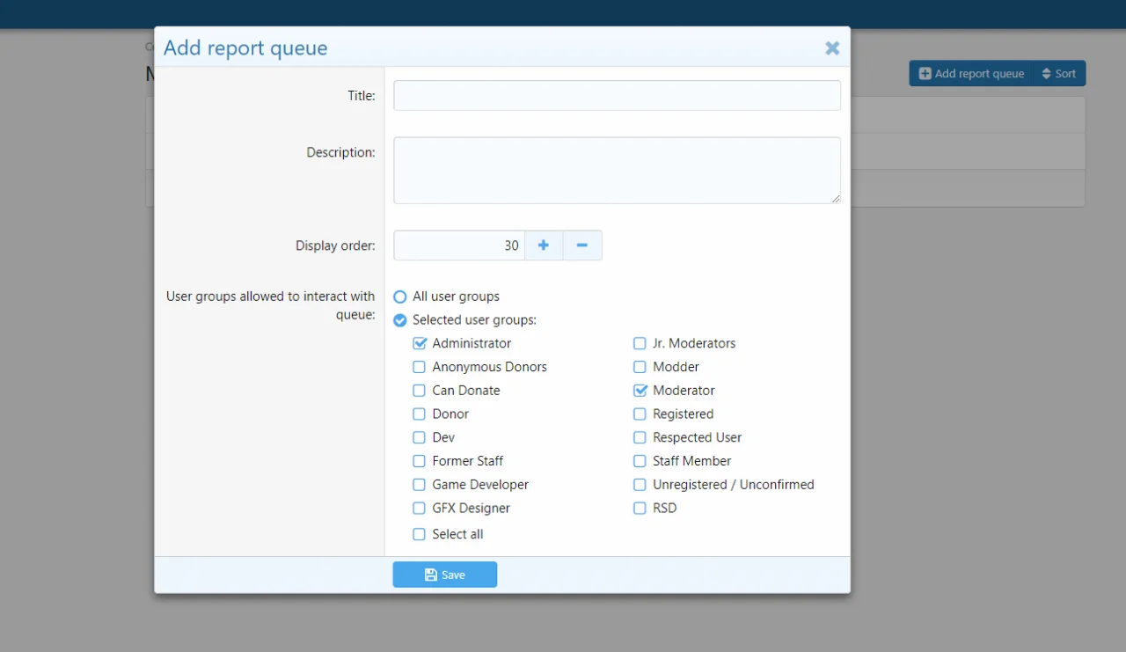Focus the Description text area

[x=617, y=170]
